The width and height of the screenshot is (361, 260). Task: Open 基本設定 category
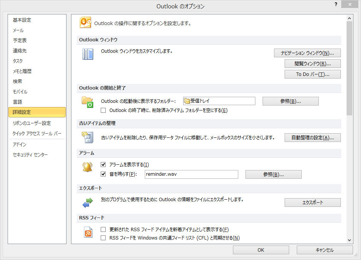pyautogui.click(x=37, y=20)
